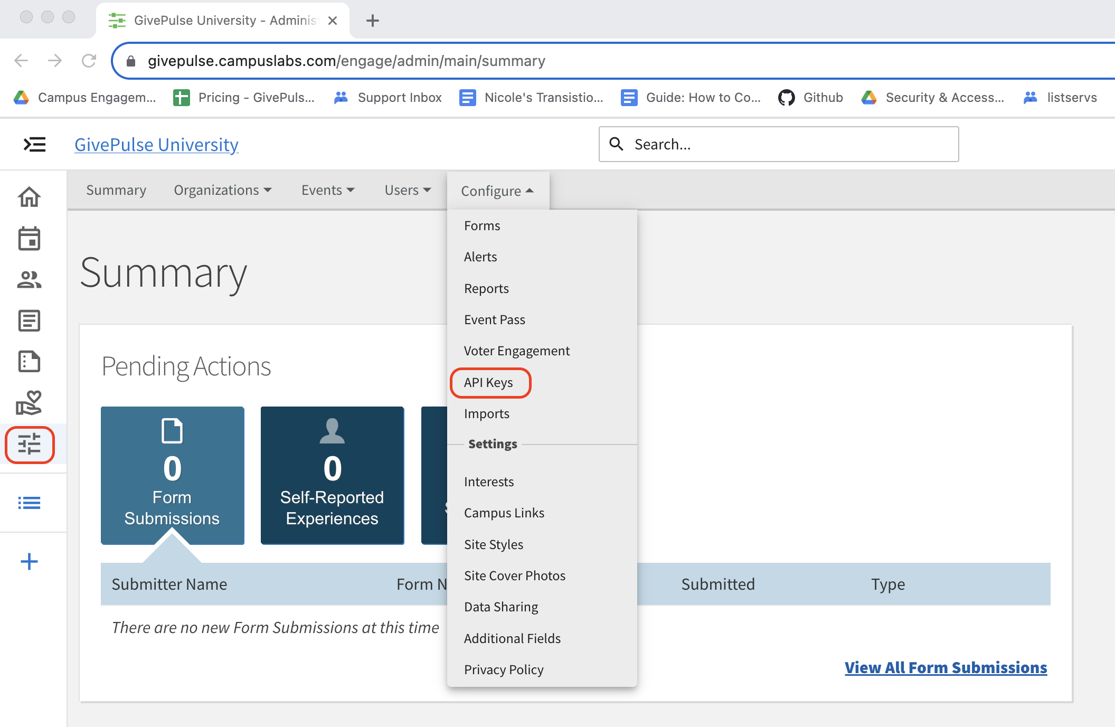Select Additional Fields menu item
This screenshot has width=1115, height=727.
(512, 638)
